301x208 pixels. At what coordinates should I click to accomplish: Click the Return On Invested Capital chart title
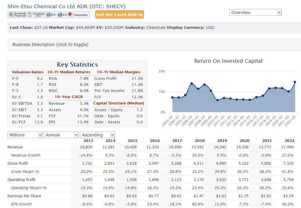pos(228,61)
